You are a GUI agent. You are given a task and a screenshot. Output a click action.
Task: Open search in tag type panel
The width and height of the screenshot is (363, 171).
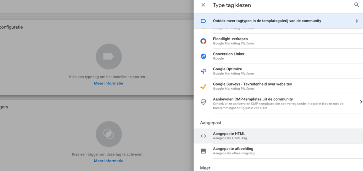[357, 5]
